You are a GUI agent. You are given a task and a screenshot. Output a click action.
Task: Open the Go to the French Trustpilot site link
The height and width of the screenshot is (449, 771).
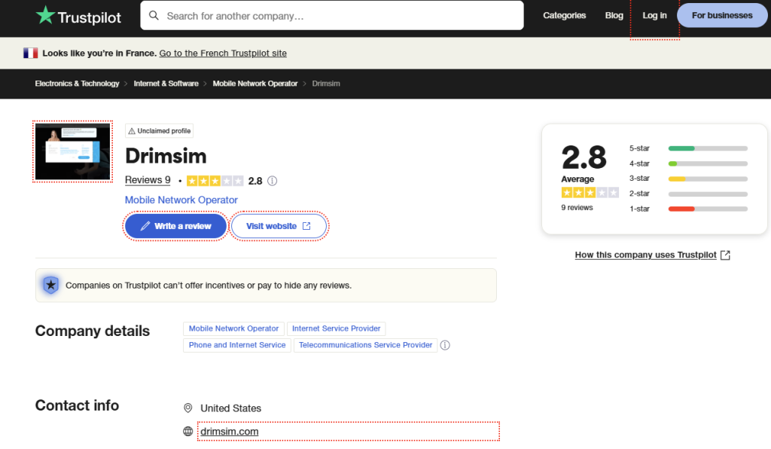[222, 53]
